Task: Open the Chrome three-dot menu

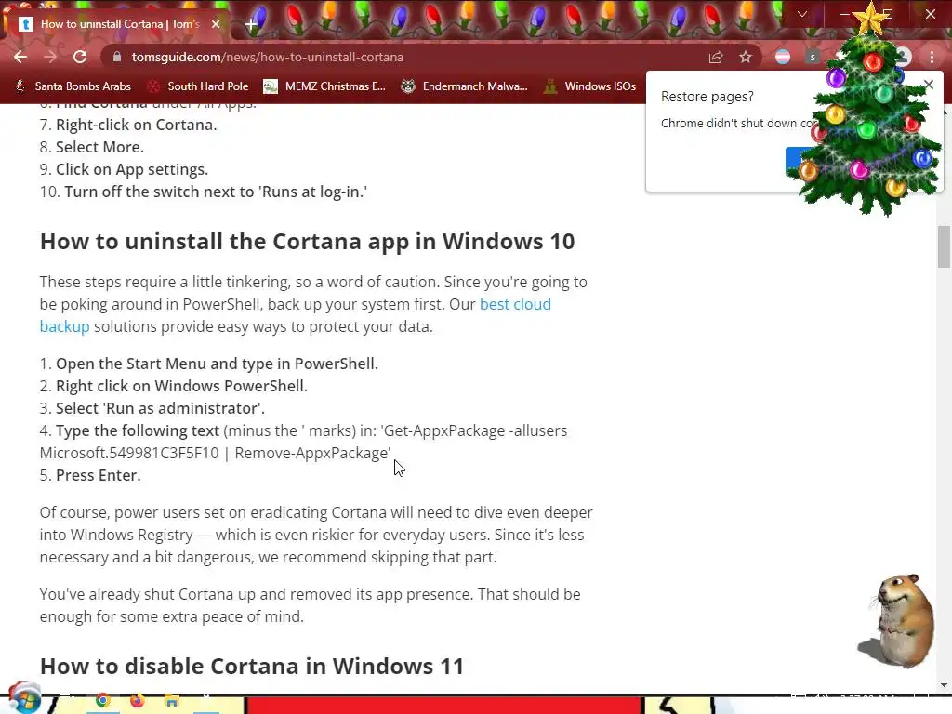Action: [932, 57]
